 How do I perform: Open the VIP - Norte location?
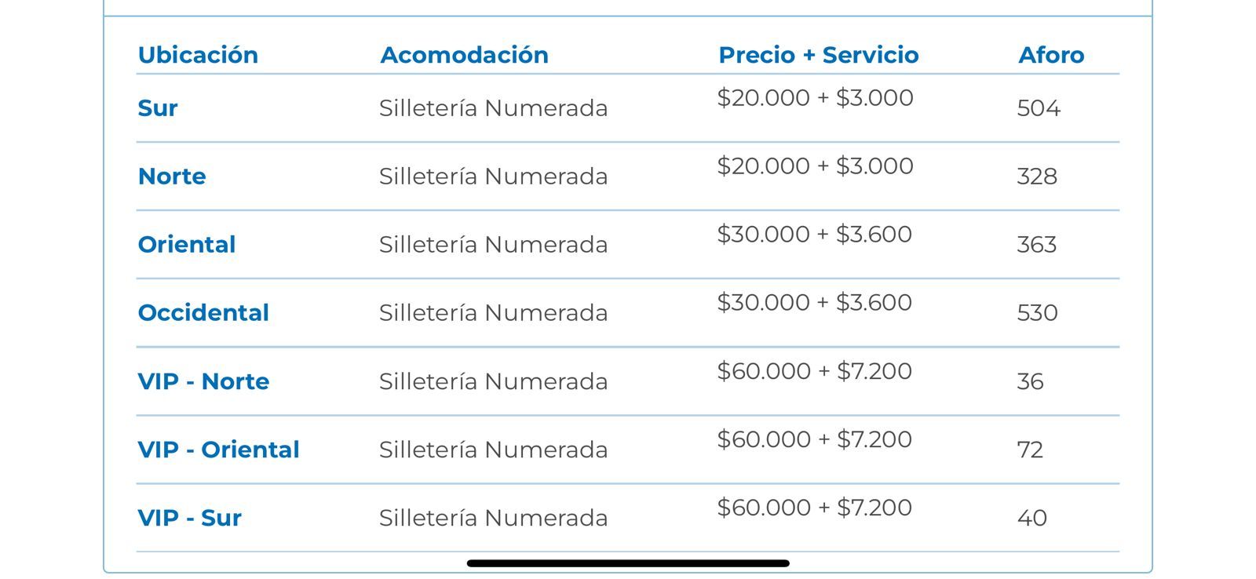pyautogui.click(x=203, y=381)
